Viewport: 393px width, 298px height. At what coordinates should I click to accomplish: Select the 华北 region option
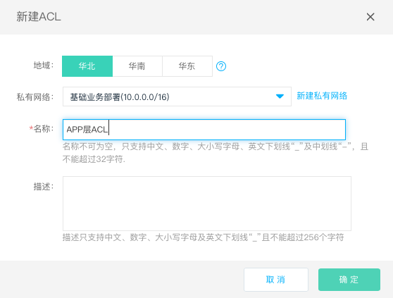click(87, 66)
